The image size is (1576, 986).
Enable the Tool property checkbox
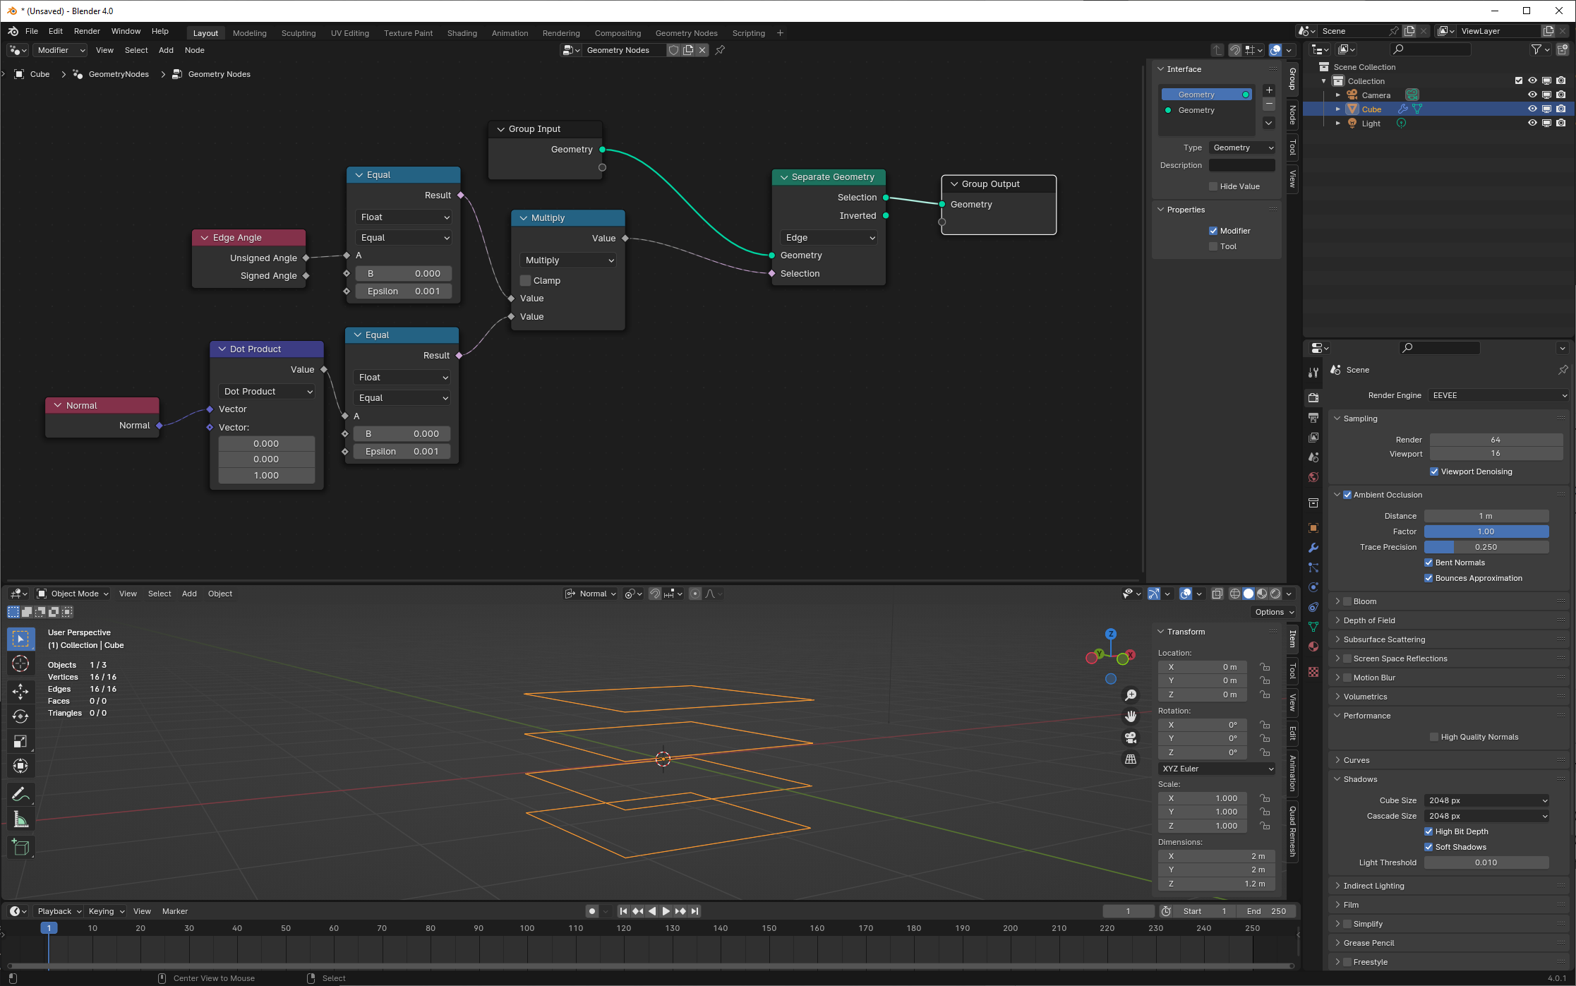(1213, 246)
